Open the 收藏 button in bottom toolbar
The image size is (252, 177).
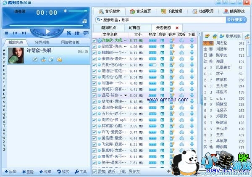(45, 172)
